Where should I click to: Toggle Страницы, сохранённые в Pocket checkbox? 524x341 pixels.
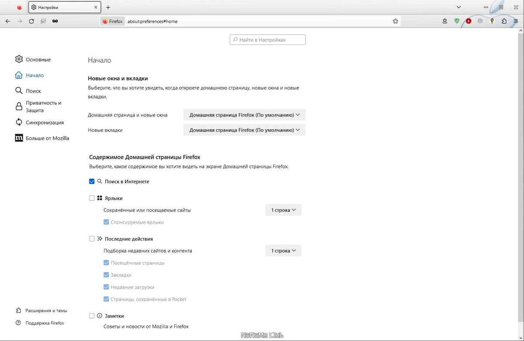point(106,300)
